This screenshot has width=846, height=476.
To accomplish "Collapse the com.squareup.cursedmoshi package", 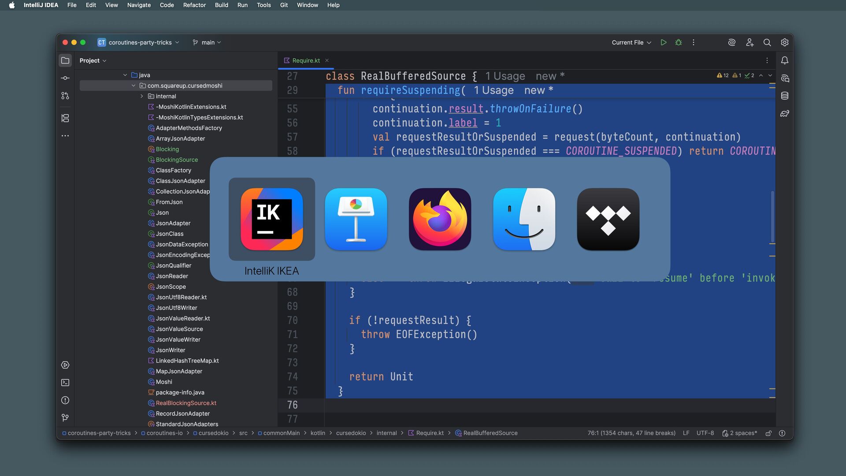I will (134, 86).
